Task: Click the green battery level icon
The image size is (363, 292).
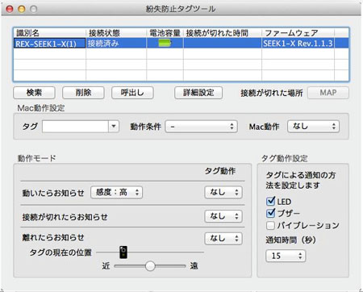Action: point(165,43)
